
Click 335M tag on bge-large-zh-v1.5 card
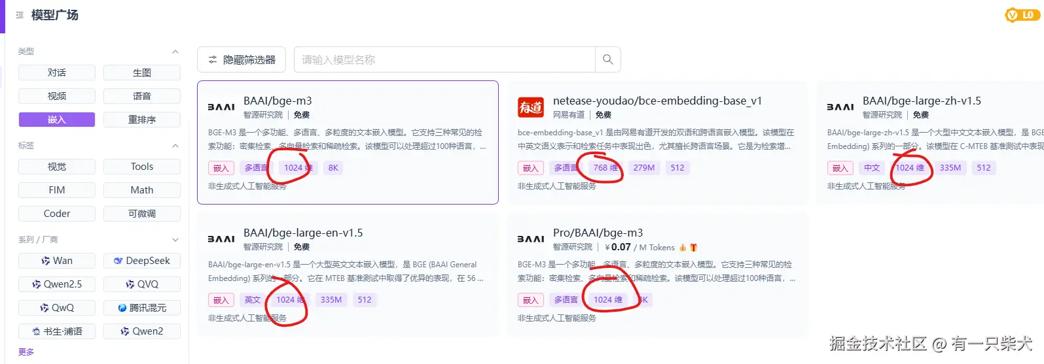(x=950, y=168)
